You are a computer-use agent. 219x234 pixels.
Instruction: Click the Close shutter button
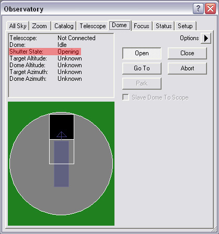(x=187, y=53)
